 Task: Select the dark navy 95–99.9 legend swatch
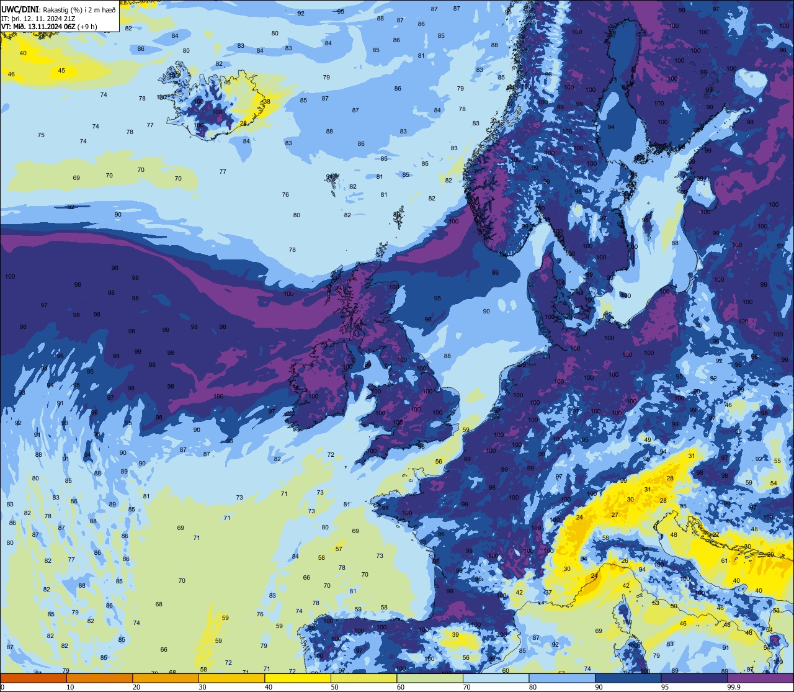click(x=694, y=678)
